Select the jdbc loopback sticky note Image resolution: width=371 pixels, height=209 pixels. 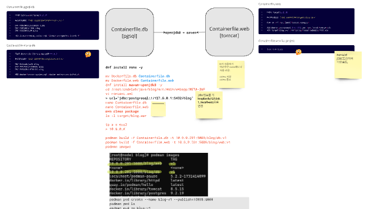[209, 105]
